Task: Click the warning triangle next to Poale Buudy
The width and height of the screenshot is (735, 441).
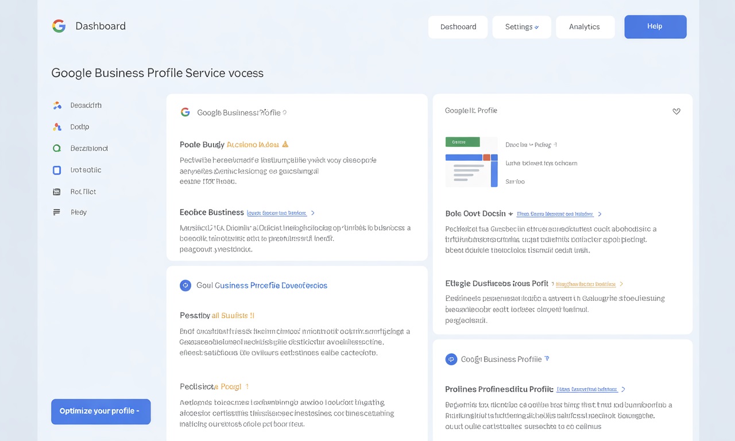Action: (x=285, y=144)
